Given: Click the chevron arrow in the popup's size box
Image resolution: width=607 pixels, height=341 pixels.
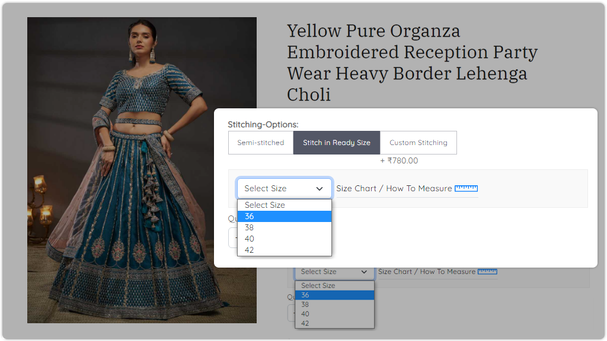Looking at the screenshot, I should click(x=320, y=189).
